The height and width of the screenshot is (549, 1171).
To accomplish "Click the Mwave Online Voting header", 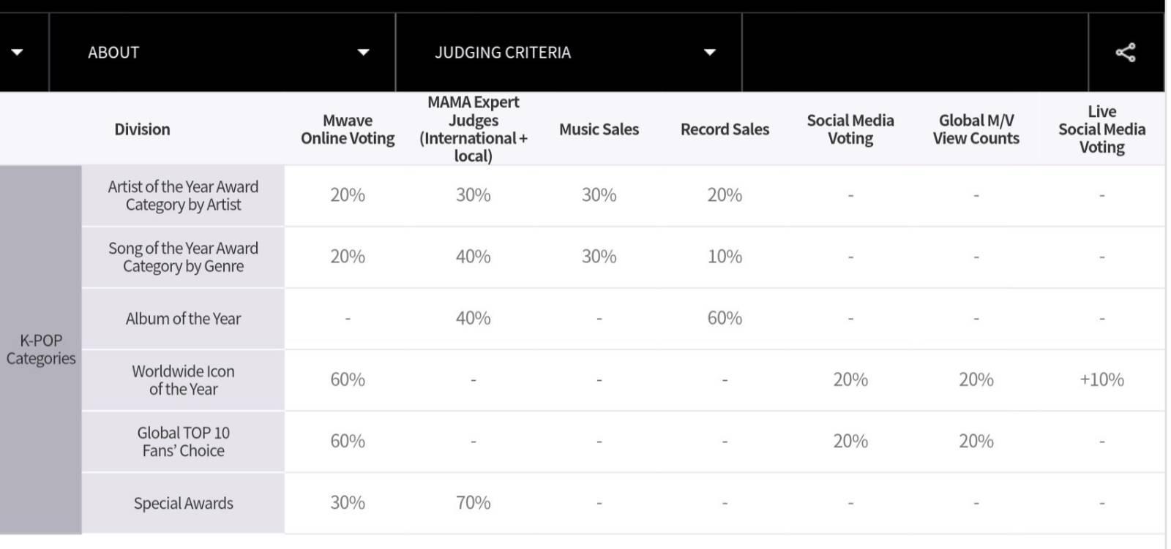I will click(348, 129).
